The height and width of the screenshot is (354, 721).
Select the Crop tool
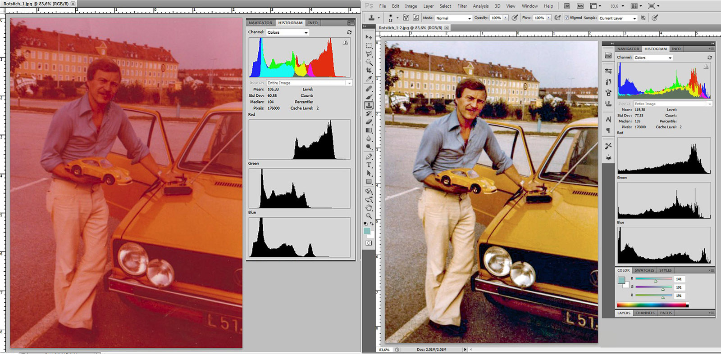point(369,71)
